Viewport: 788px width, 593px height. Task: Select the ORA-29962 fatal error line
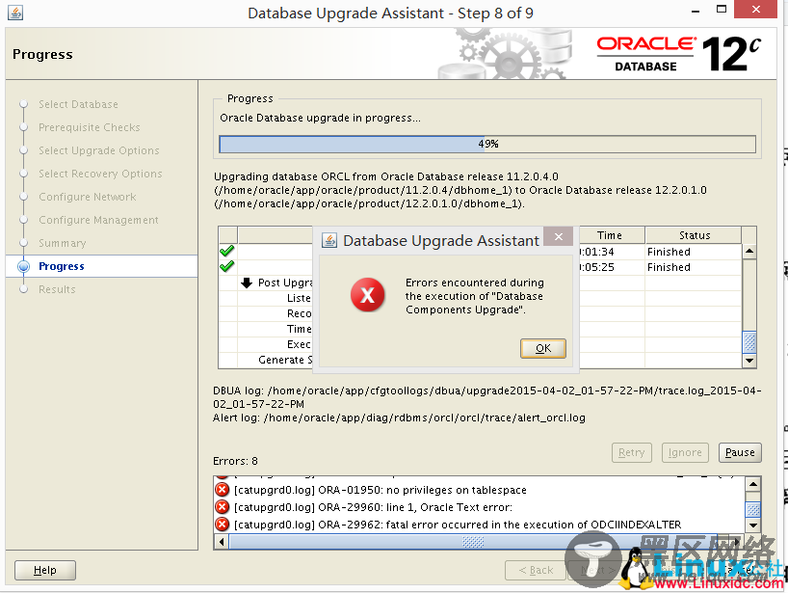[x=458, y=525]
